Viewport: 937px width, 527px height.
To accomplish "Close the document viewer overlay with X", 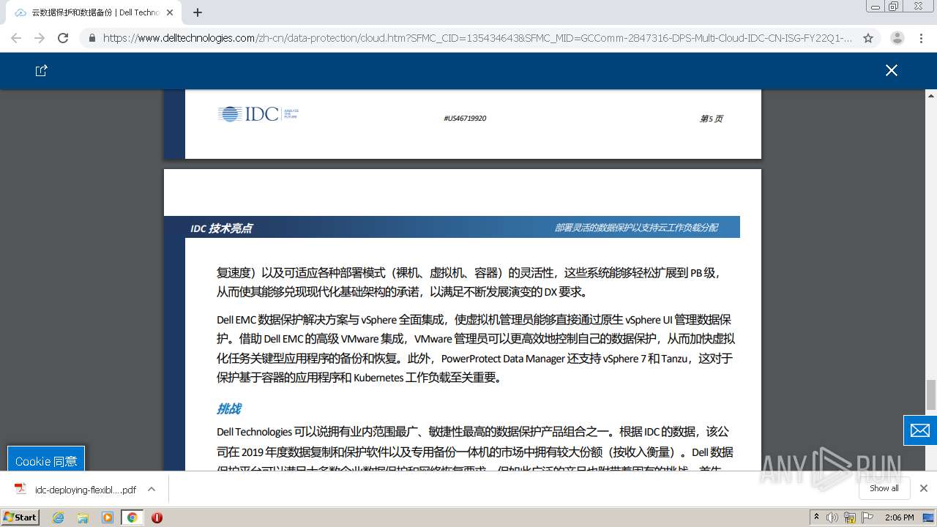I will tap(891, 70).
